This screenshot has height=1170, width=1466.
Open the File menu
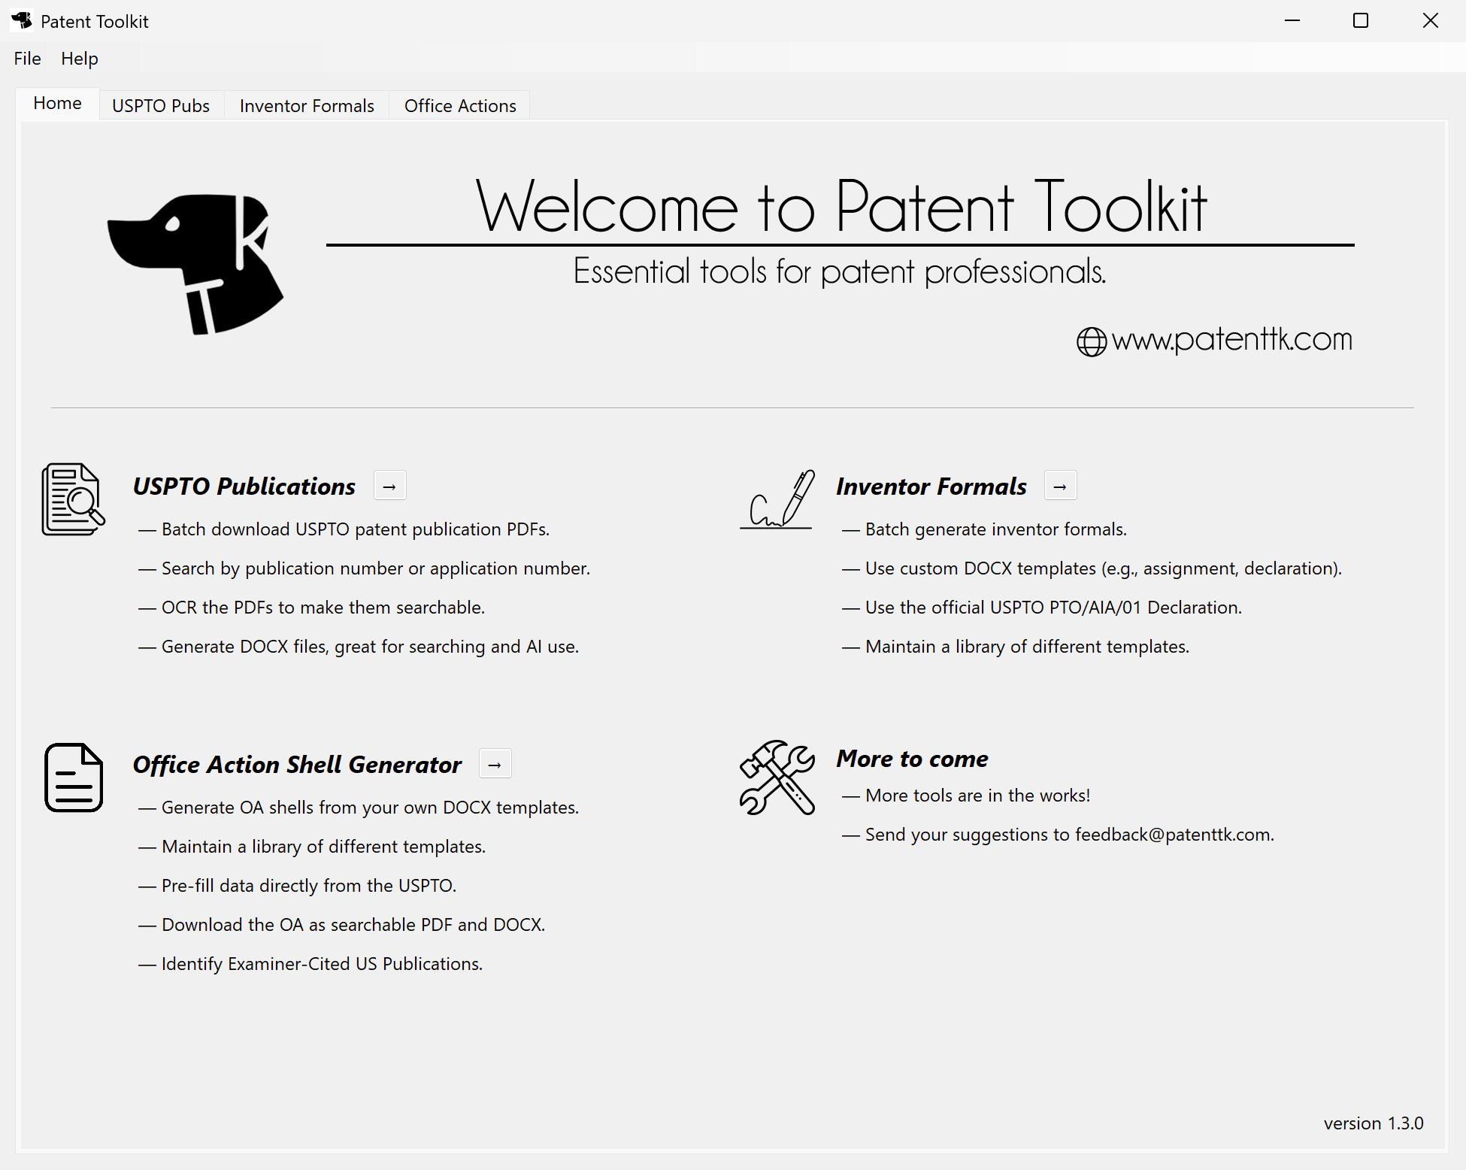pyautogui.click(x=26, y=59)
